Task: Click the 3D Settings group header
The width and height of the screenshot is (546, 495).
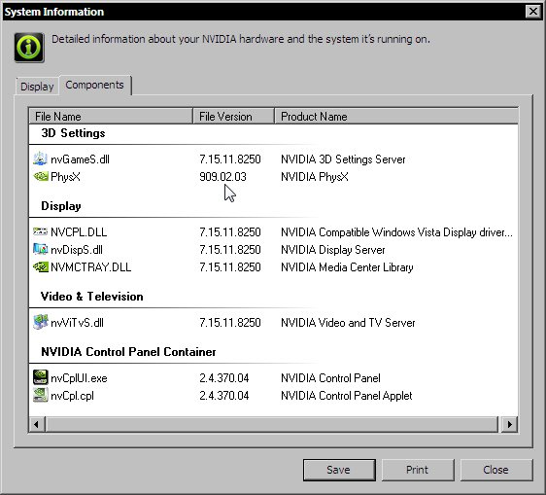Action: coord(73,133)
